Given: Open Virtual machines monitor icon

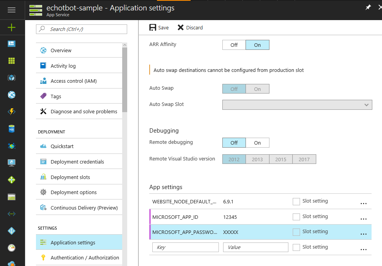Looking at the screenshot, I should [12, 163].
